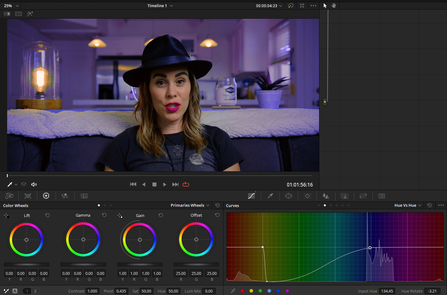Toggle the highlight magic wand icon
This screenshot has width=447, height=295.
[x=30, y=14]
